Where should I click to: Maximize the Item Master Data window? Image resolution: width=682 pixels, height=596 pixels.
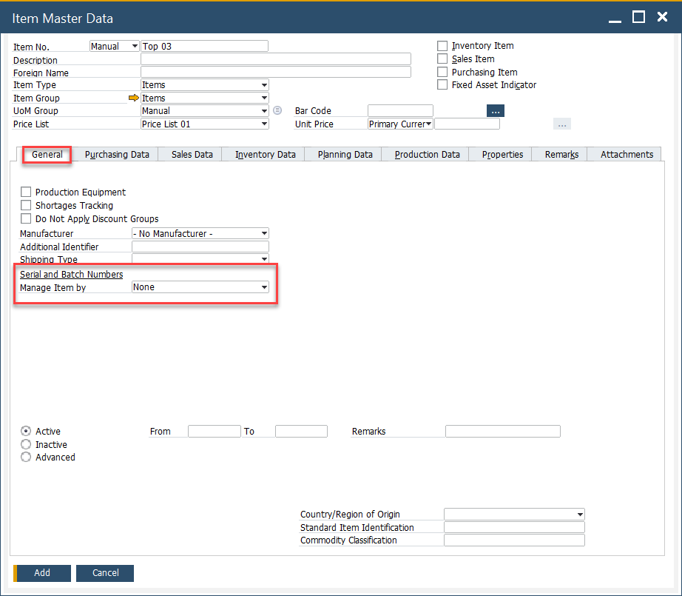[x=638, y=17]
